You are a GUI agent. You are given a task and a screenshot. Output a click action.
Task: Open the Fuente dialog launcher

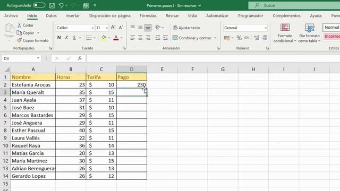tap(124, 48)
